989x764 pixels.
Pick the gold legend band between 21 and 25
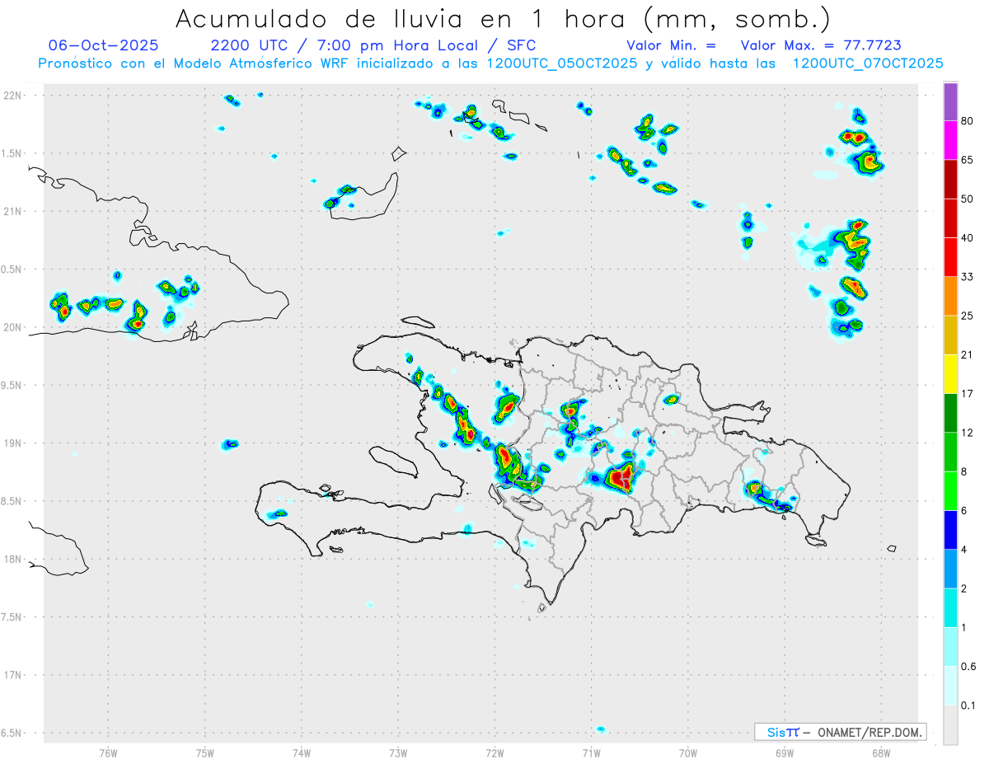coord(950,335)
